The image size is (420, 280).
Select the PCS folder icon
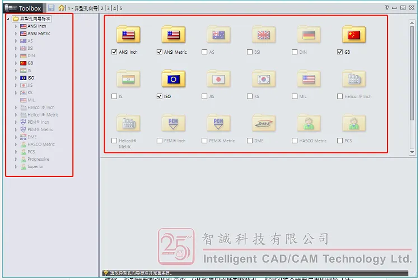(x=354, y=123)
